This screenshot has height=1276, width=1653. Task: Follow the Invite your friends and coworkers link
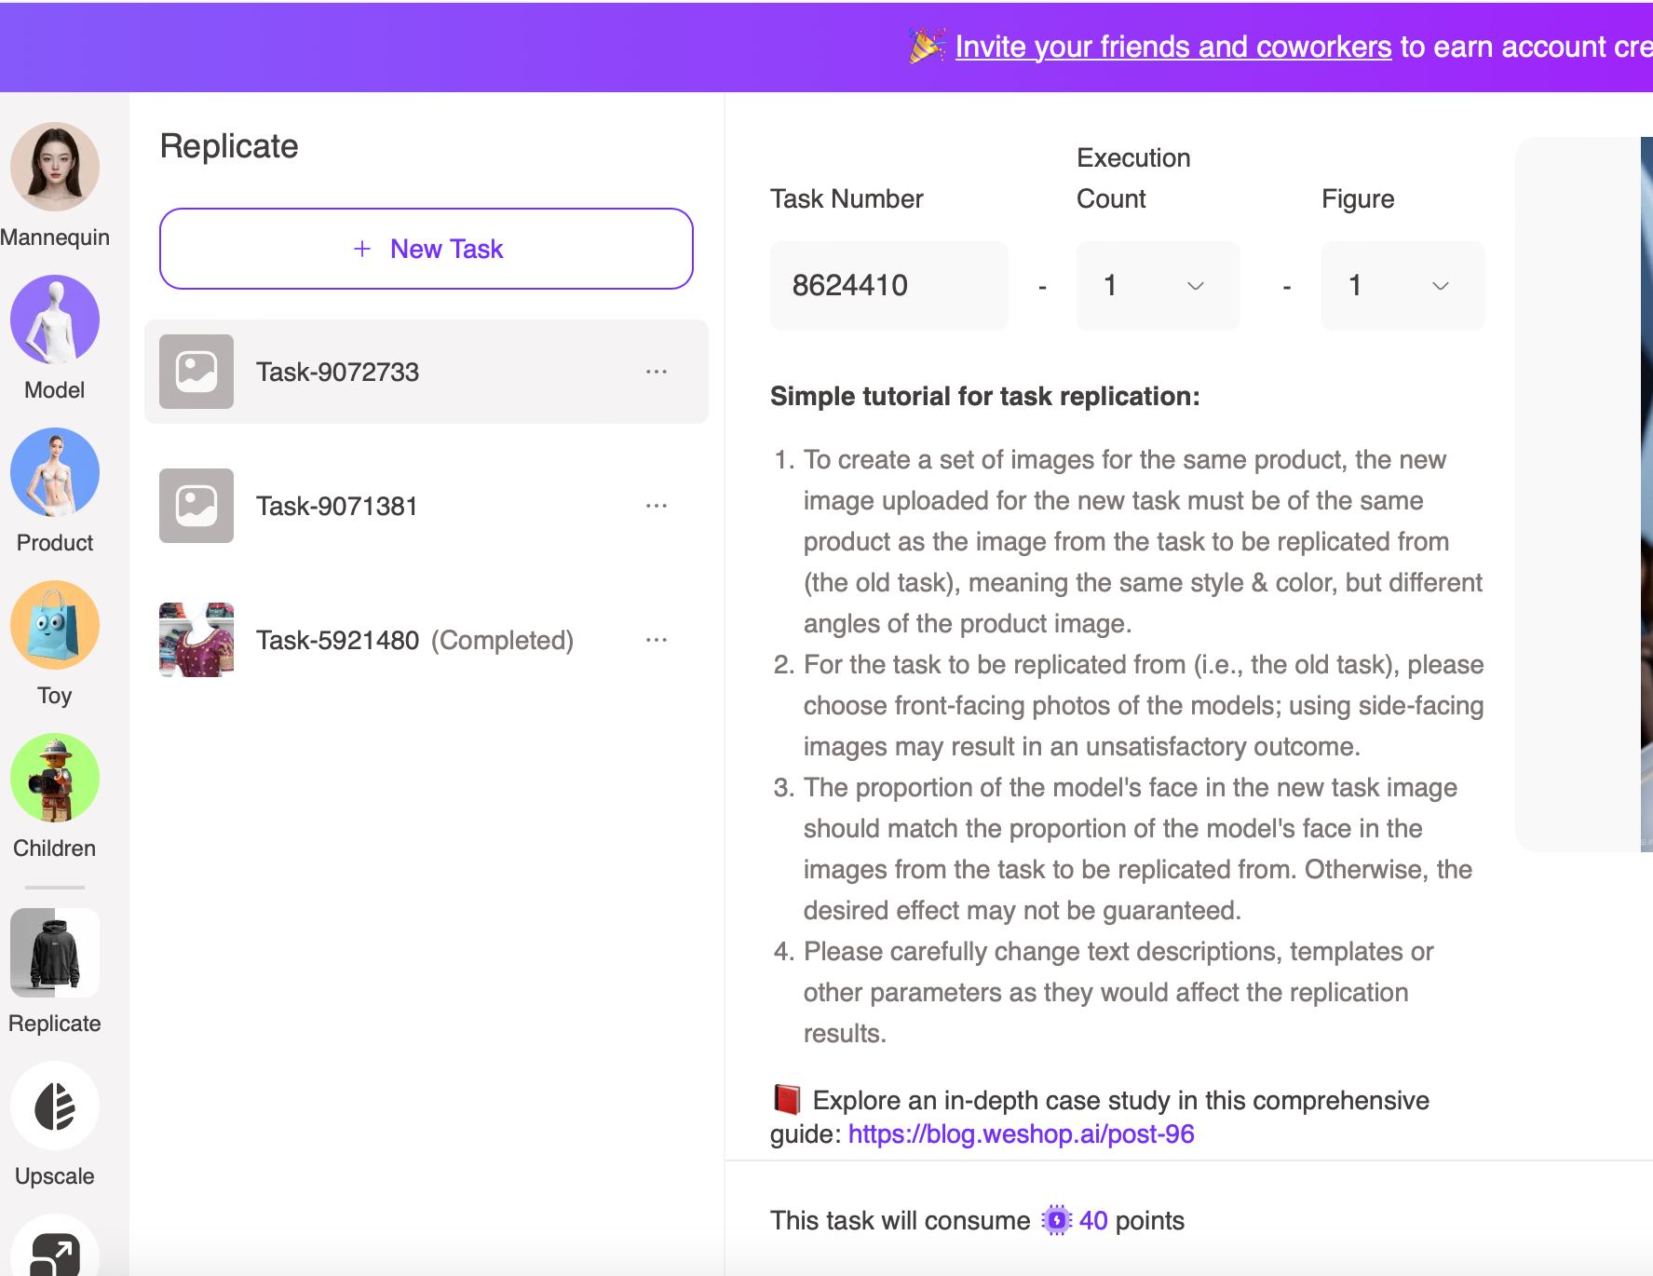1172,47
